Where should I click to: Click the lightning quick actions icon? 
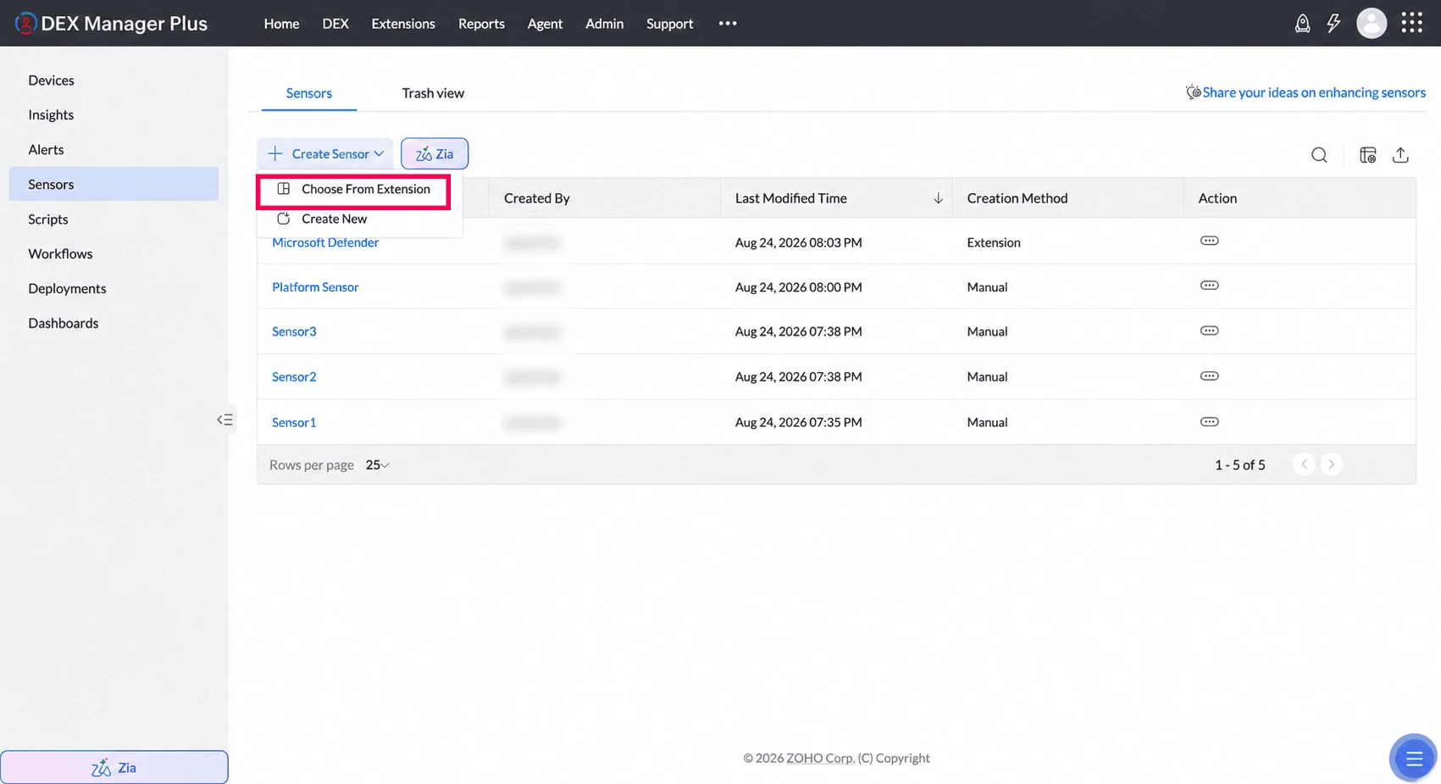click(x=1333, y=24)
